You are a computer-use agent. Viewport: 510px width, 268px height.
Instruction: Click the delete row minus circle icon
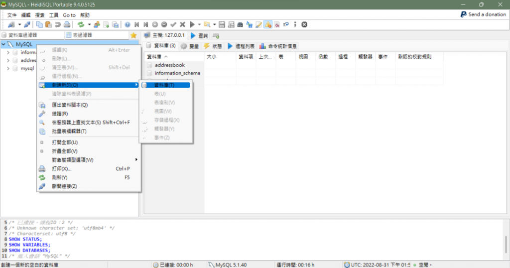coord(164,25)
